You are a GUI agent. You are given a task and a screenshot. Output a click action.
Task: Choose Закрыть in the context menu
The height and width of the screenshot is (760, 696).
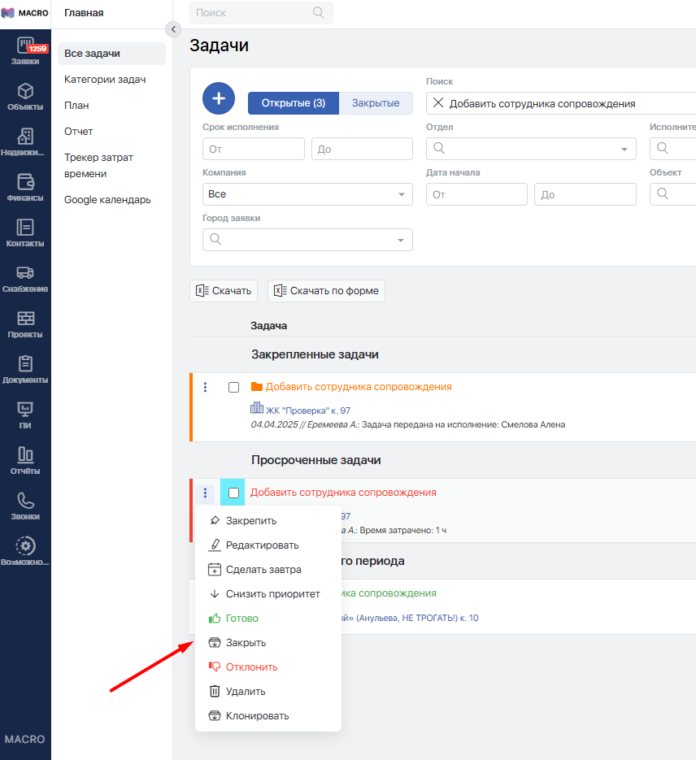[246, 643]
